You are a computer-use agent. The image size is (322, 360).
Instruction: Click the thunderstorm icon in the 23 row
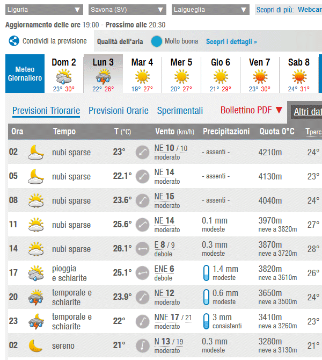coord(36,321)
